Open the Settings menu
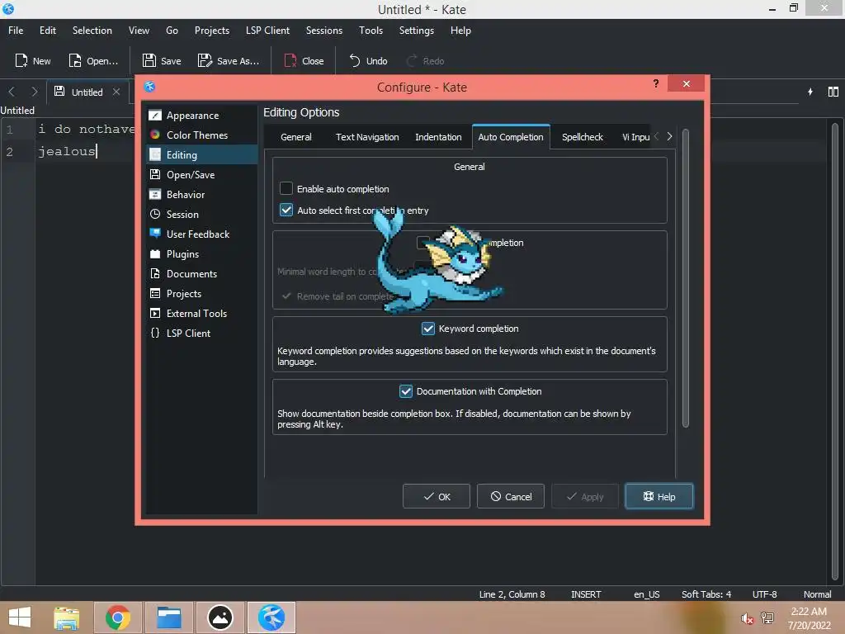 (x=416, y=31)
